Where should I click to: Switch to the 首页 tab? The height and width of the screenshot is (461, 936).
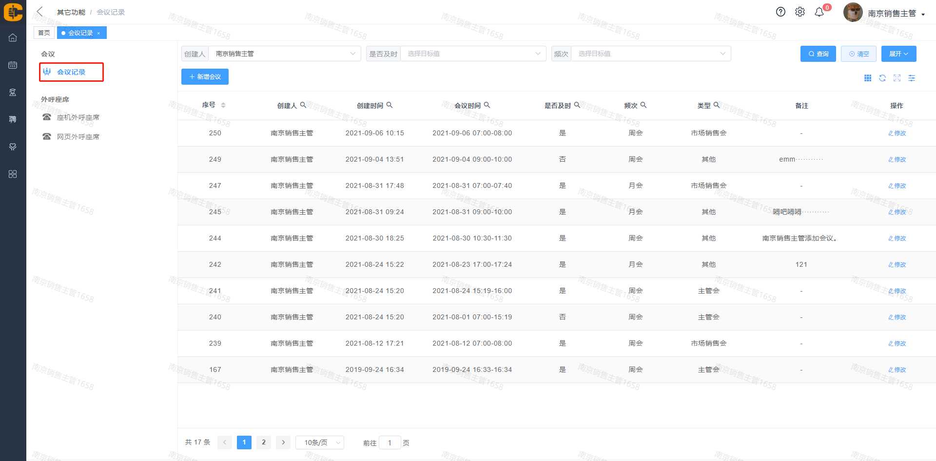44,33
